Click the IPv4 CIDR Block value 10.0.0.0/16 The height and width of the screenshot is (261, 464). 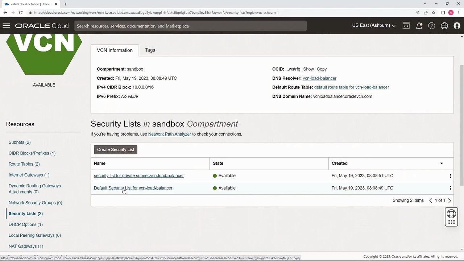(143, 87)
